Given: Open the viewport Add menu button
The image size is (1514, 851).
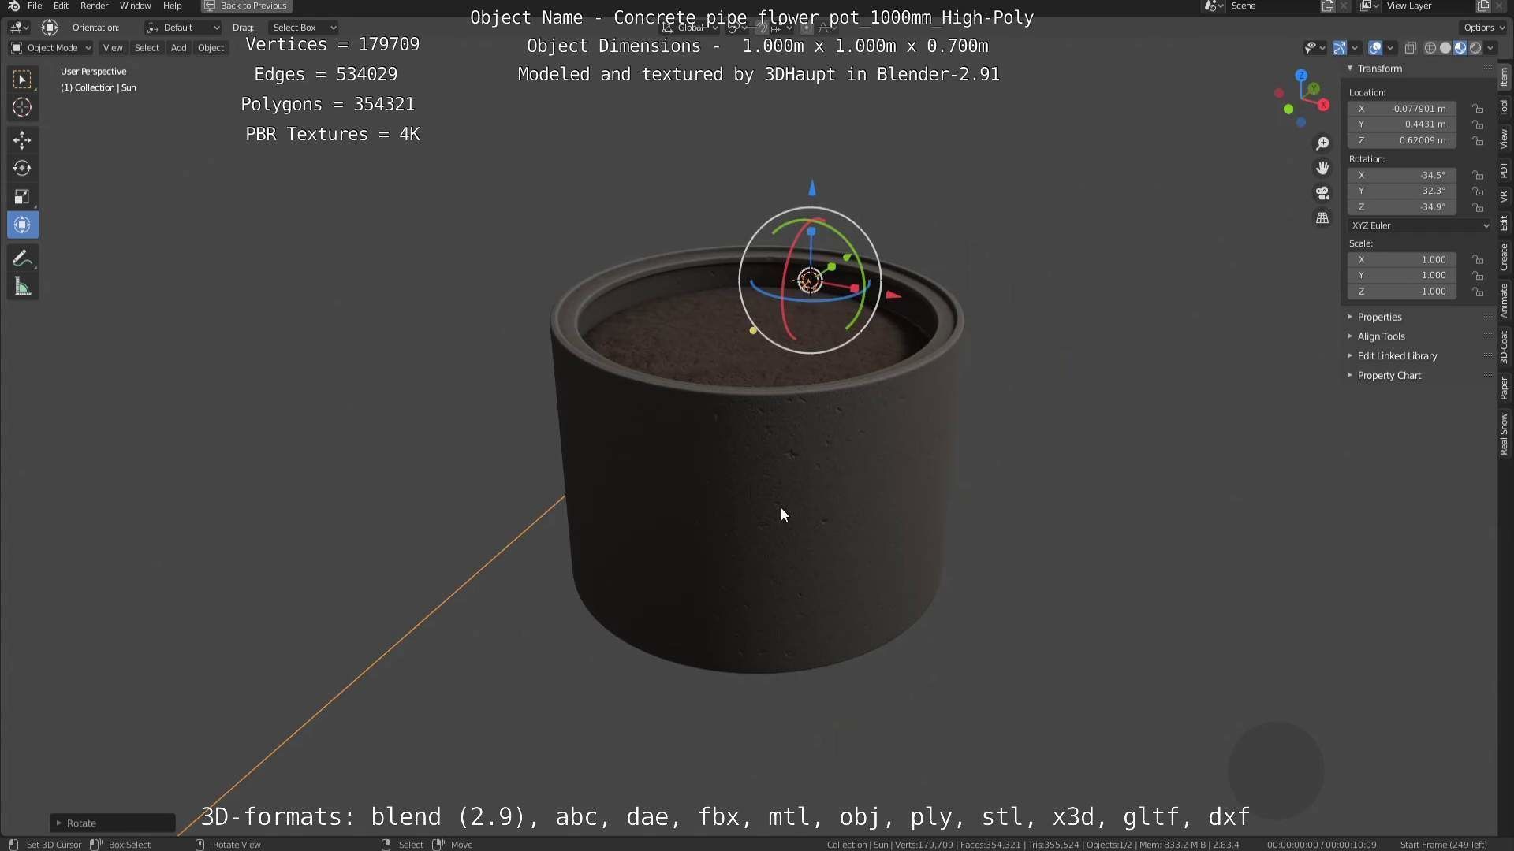Looking at the screenshot, I should pyautogui.click(x=179, y=48).
